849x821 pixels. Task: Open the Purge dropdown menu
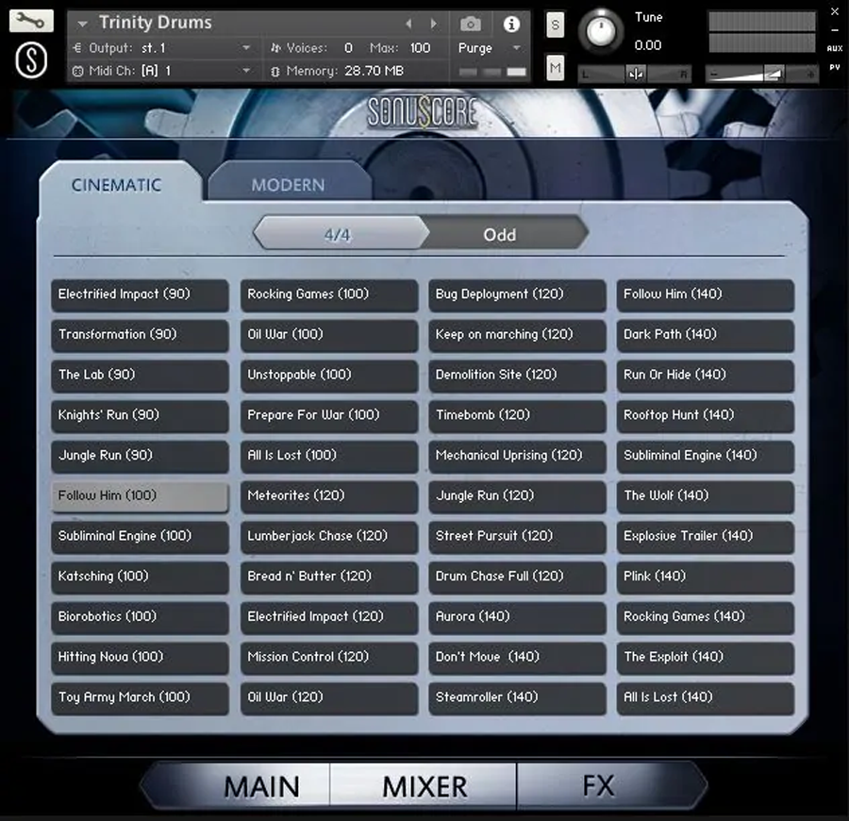point(490,48)
